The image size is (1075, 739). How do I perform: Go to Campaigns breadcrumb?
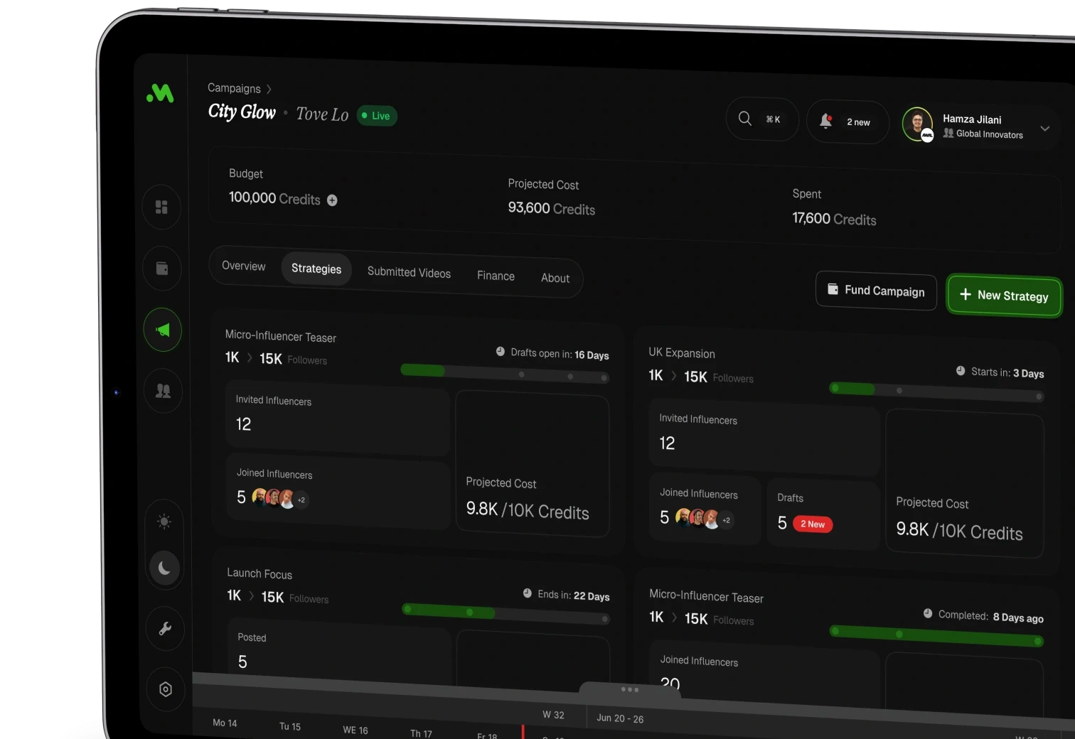234,88
